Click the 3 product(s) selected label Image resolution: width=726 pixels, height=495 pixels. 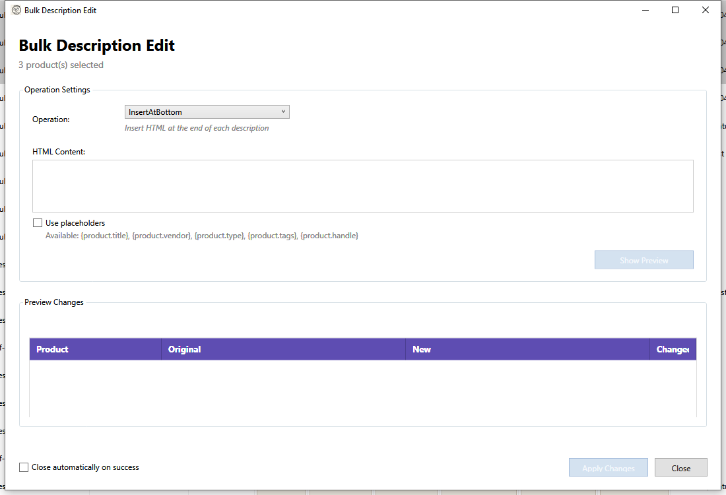pyautogui.click(x=61, y=65)
